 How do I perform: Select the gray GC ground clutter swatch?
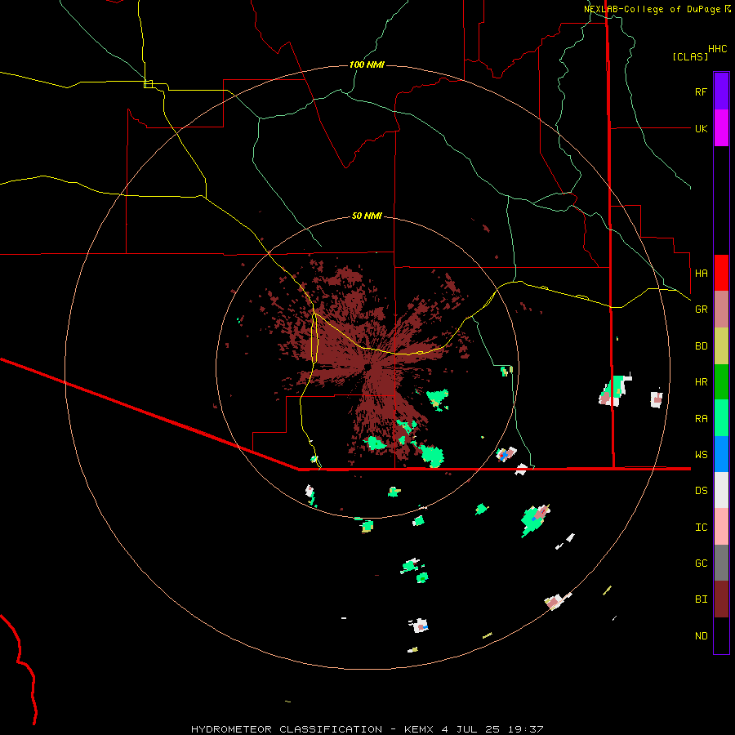[x=721, y=563]
